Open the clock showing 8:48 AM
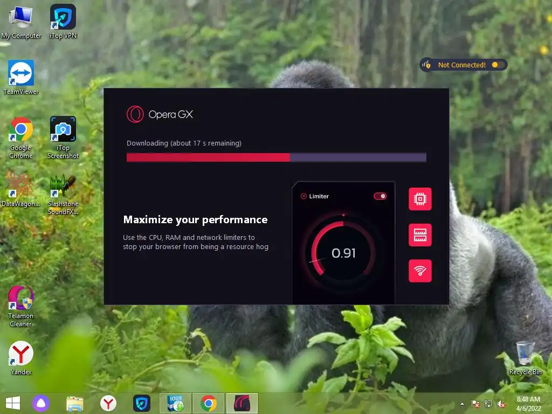 pos(528,404)
